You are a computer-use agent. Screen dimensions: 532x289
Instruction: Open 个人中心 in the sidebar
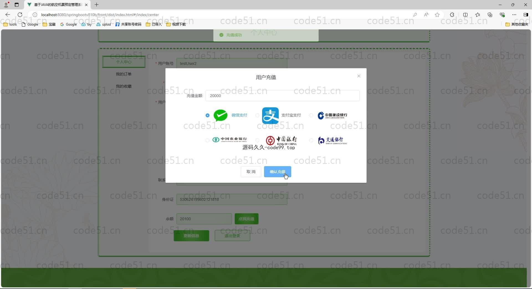click(x=124, y=62)
